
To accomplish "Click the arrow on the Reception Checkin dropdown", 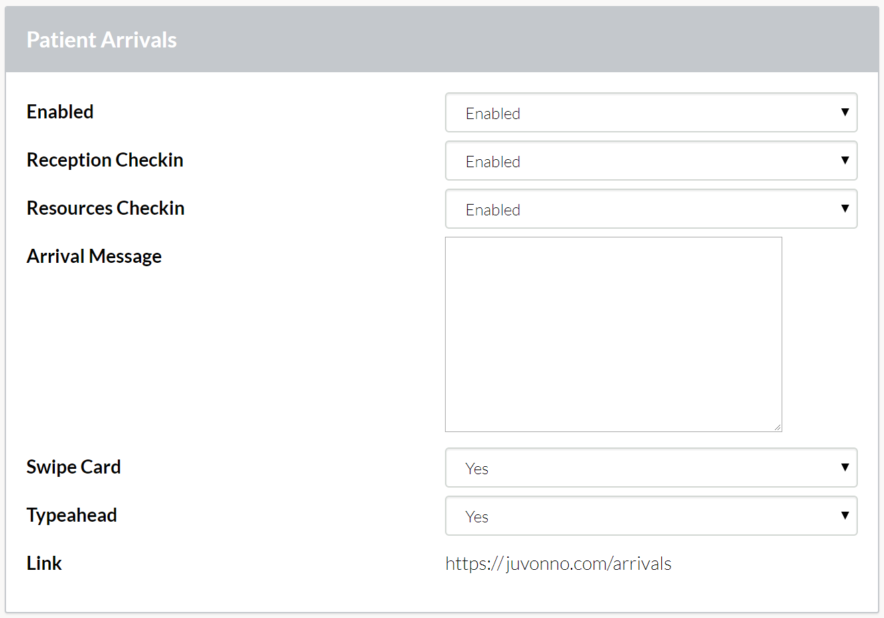I will (845, 161).
